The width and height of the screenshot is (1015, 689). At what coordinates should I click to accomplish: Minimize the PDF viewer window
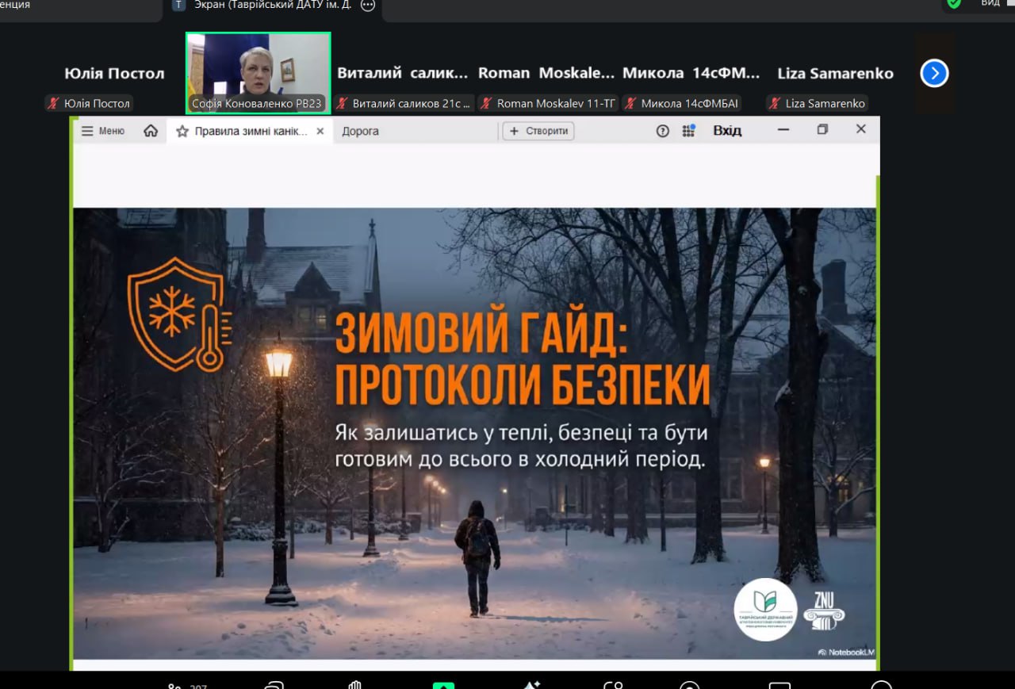pos(783,130)
